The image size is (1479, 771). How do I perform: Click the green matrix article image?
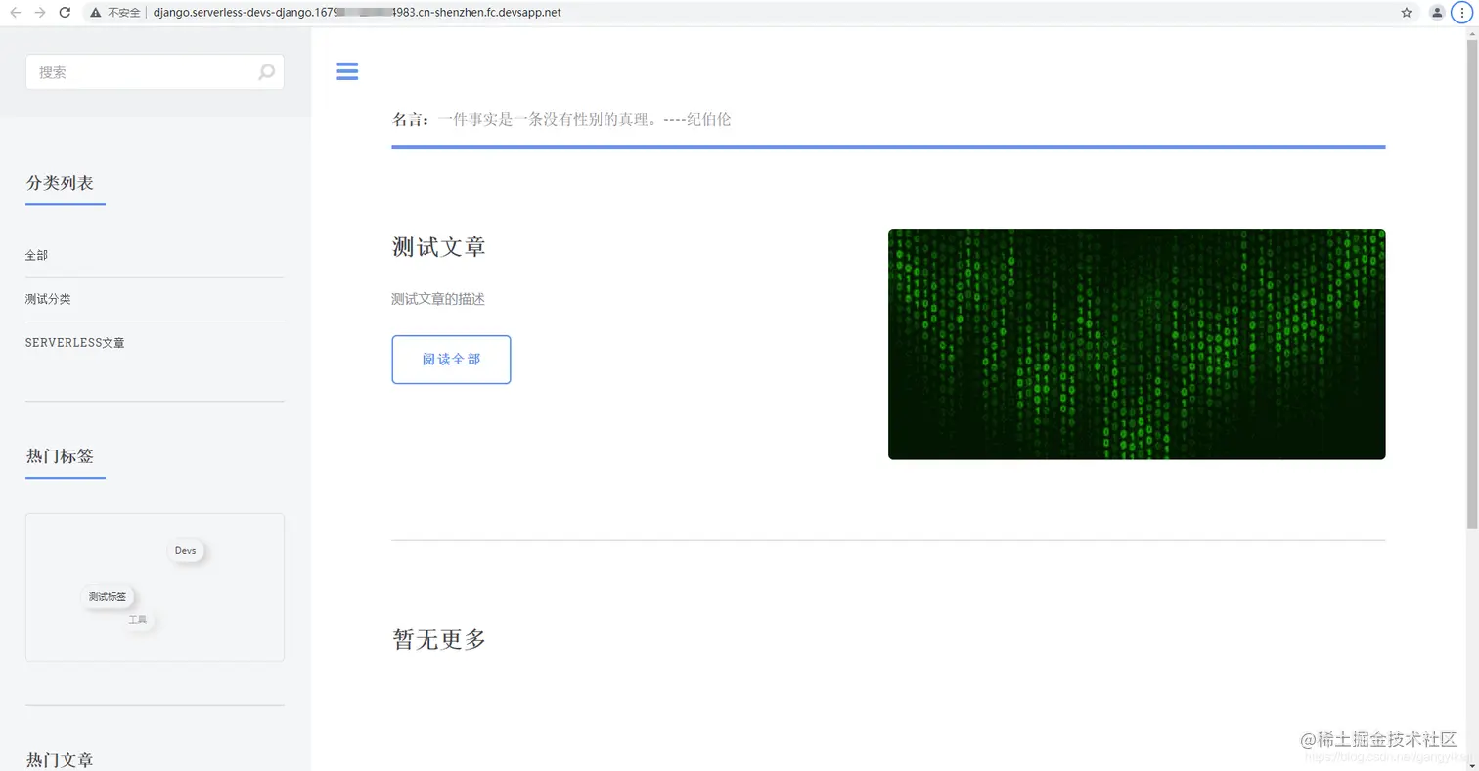tap(1136, 343)
